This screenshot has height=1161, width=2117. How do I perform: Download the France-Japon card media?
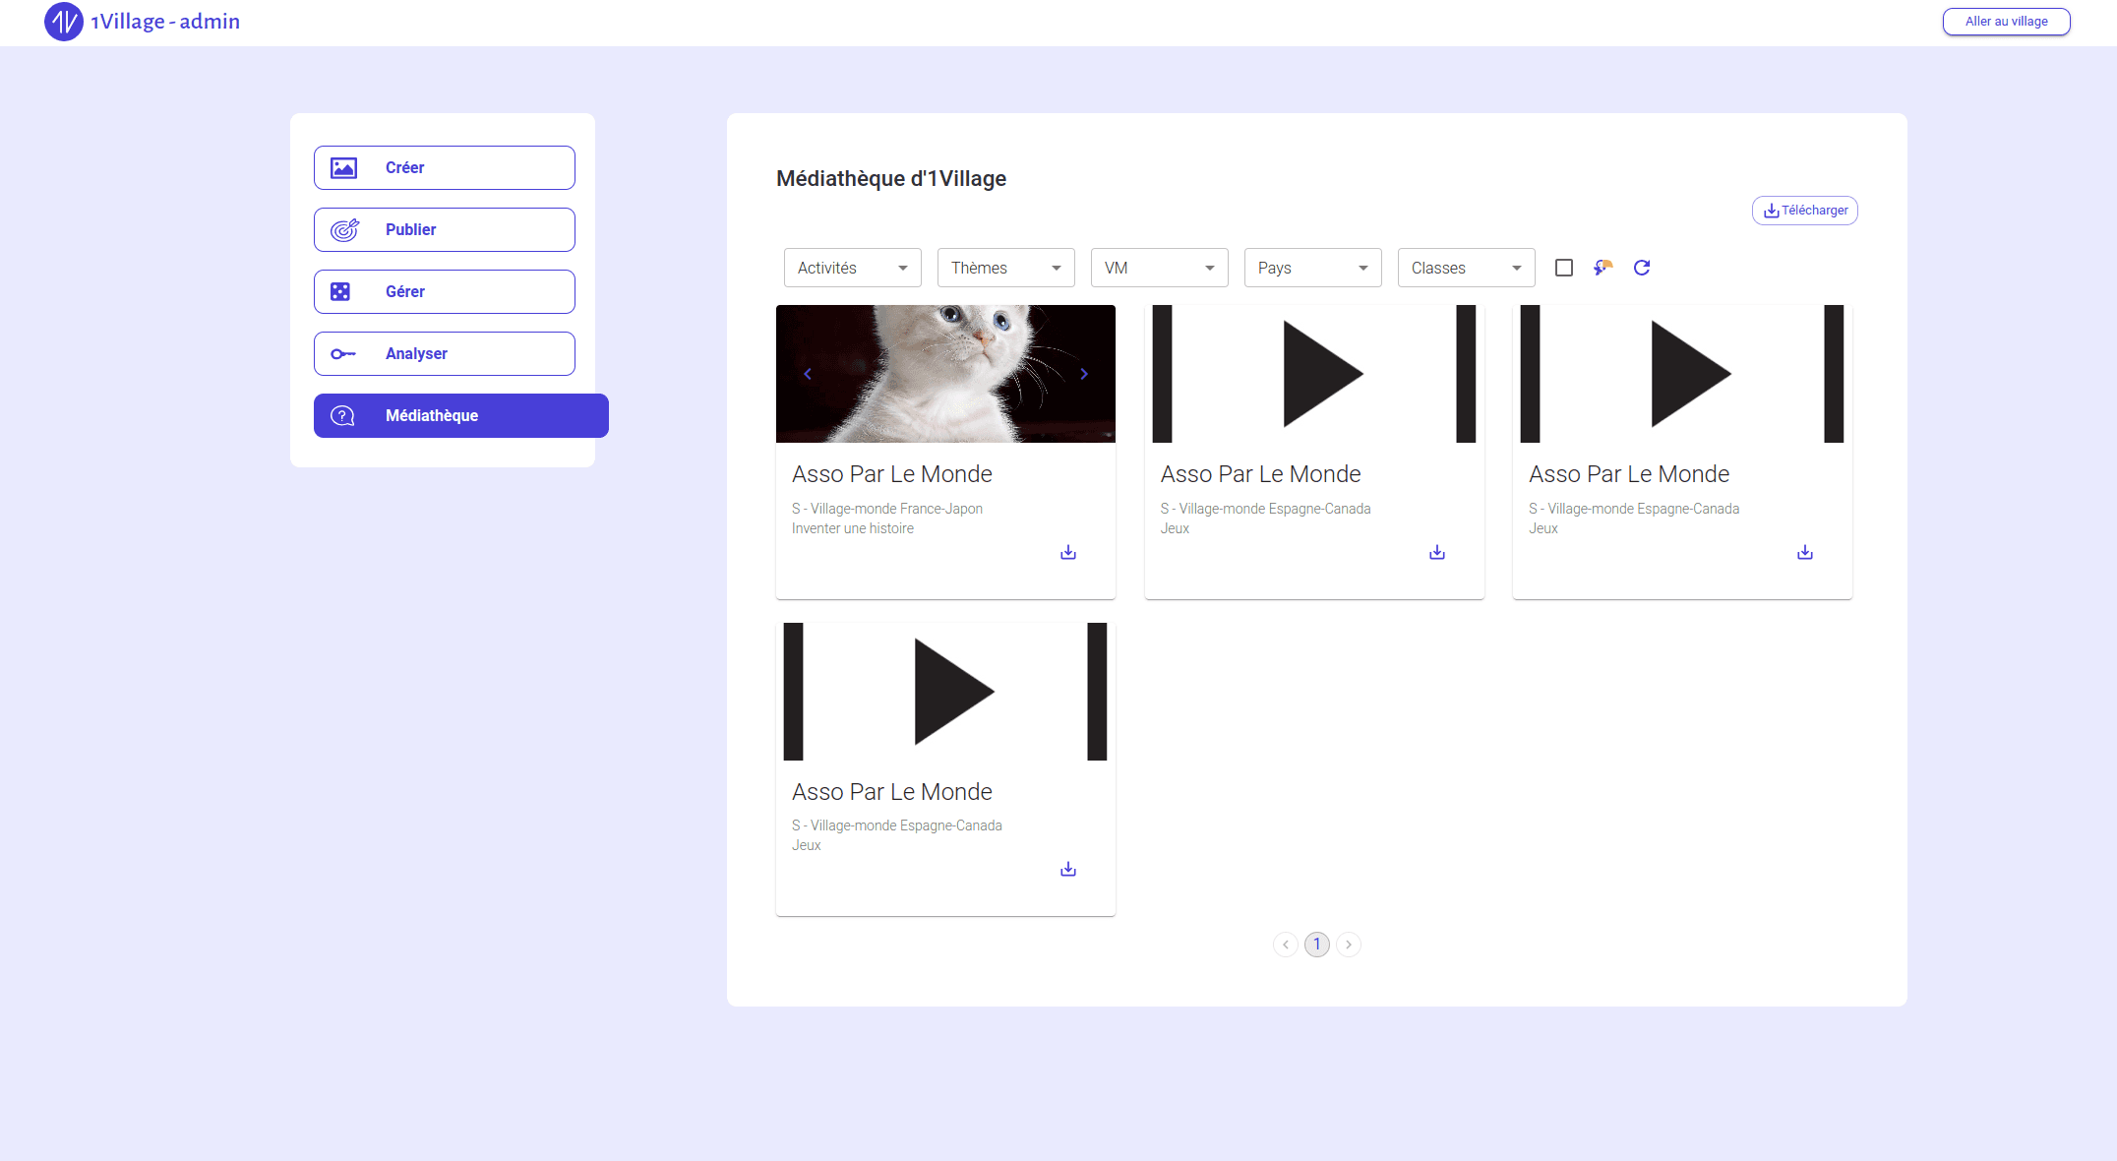pos(1068,553)
